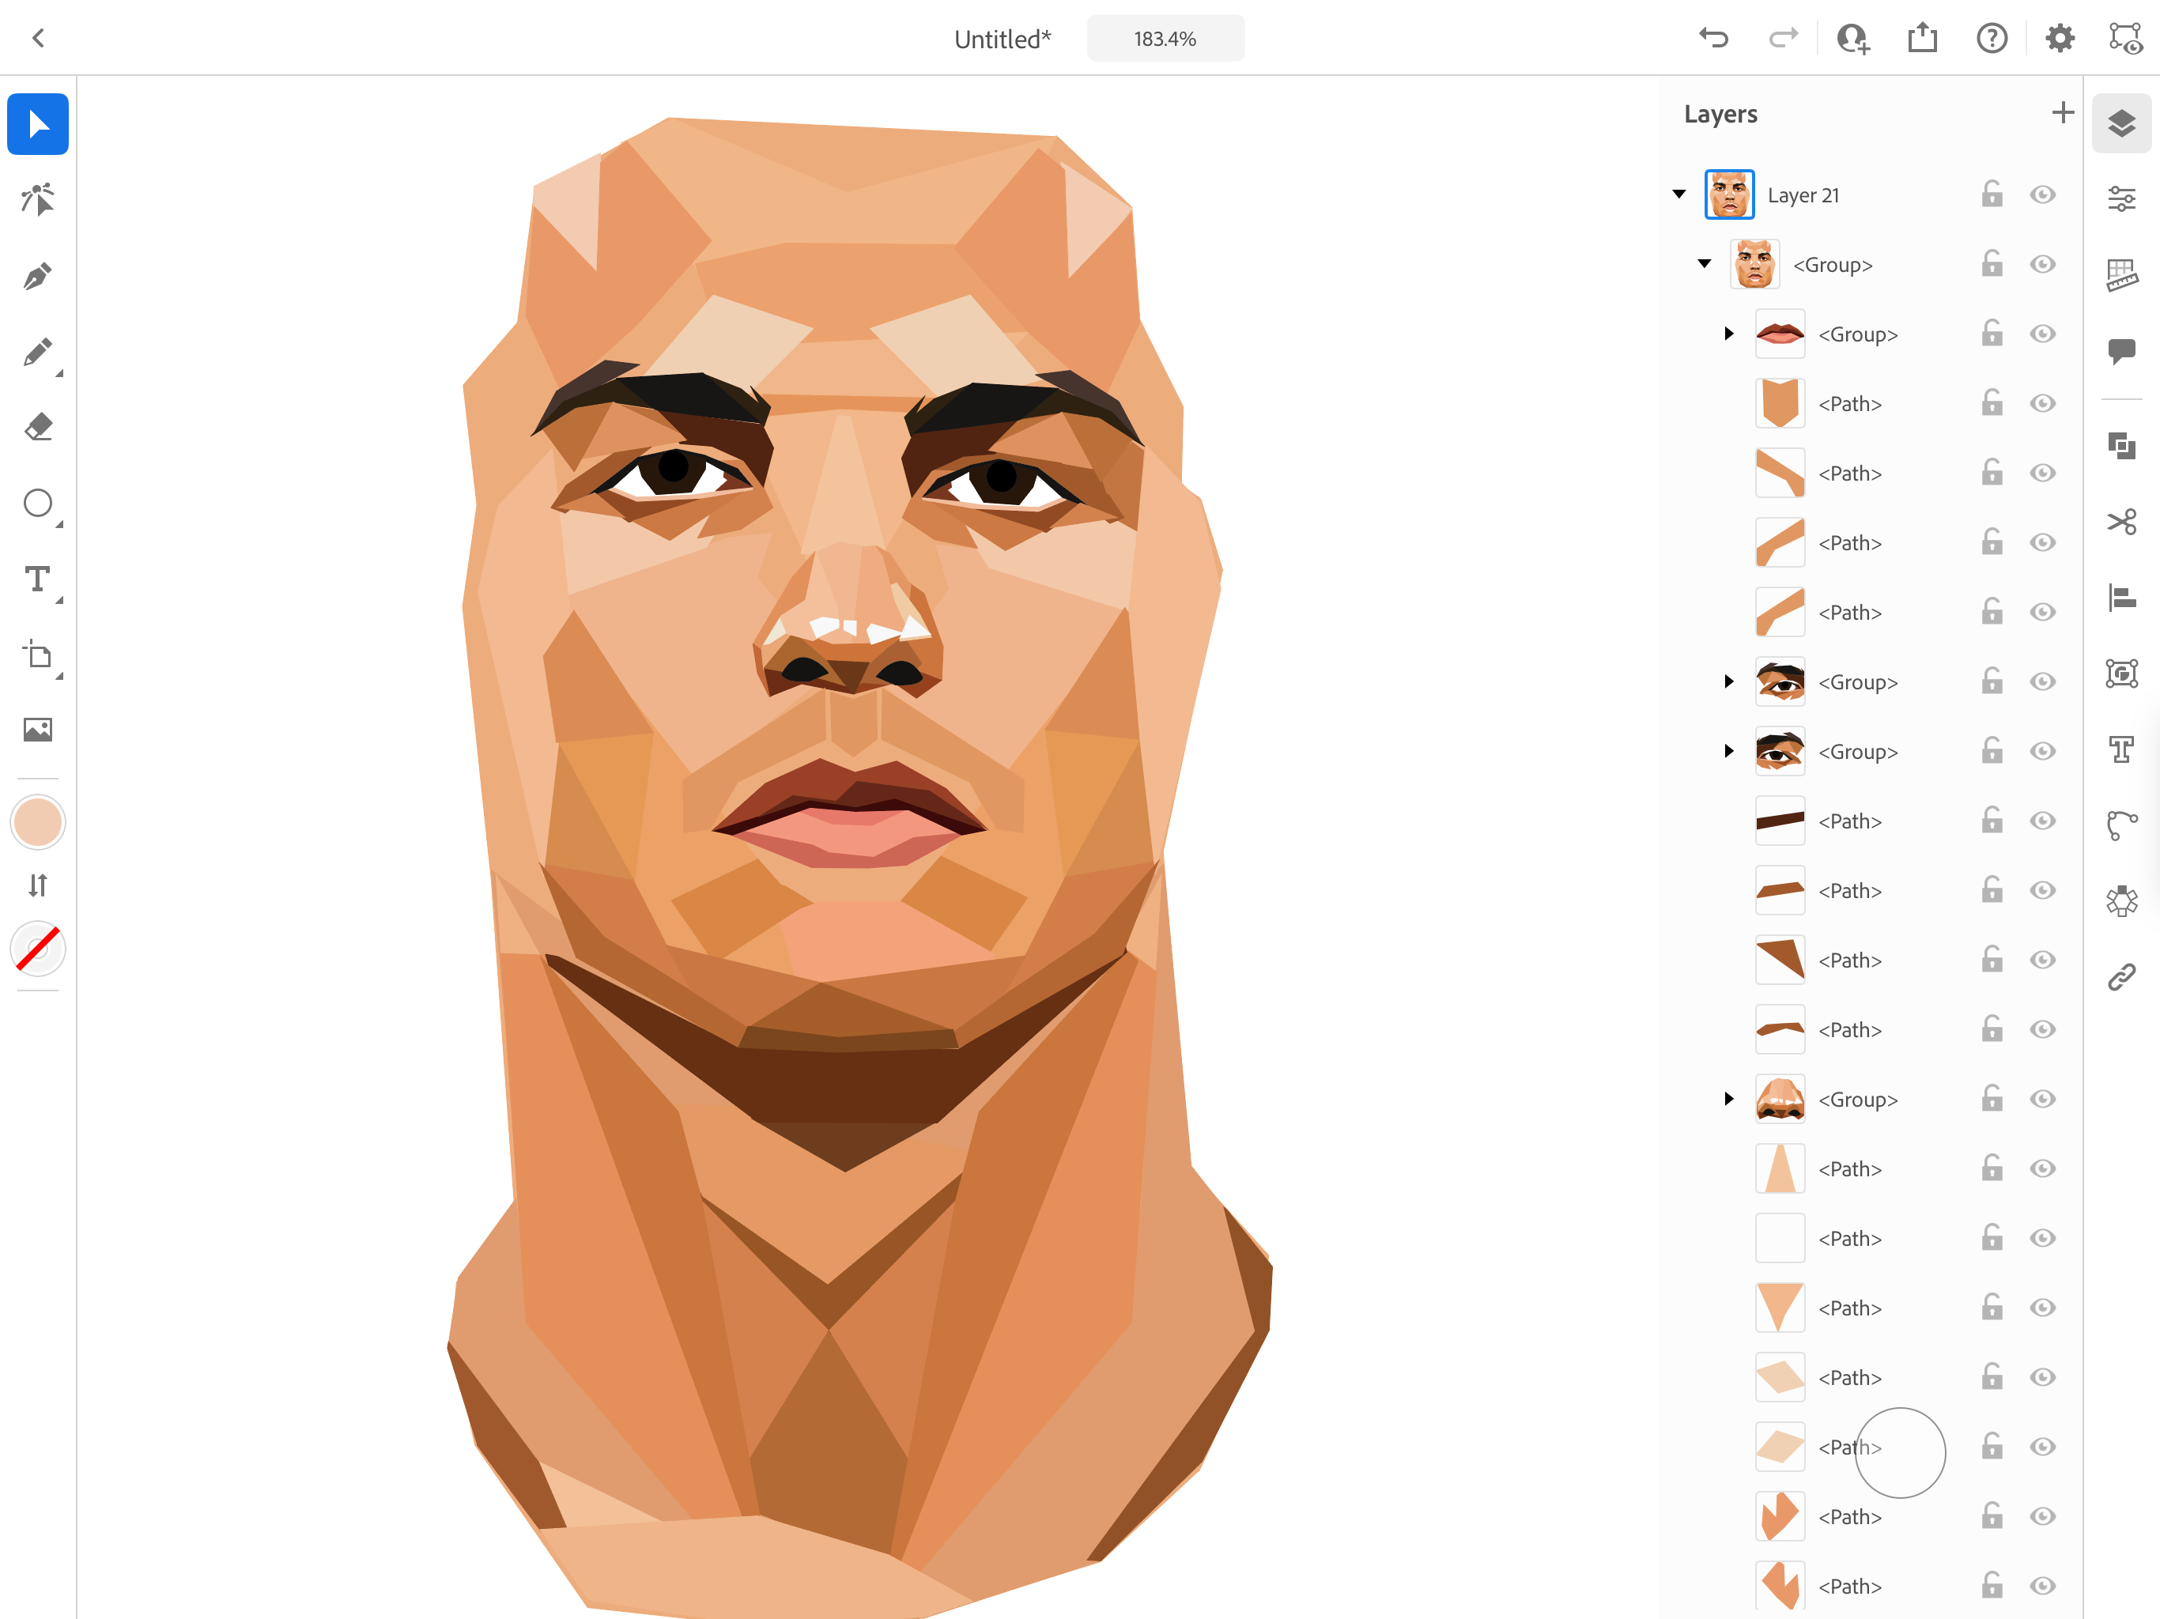The height and width of the screenshot is (1619, 2160).
Task: Lock the nose Group
Action: point(1992,1097)
